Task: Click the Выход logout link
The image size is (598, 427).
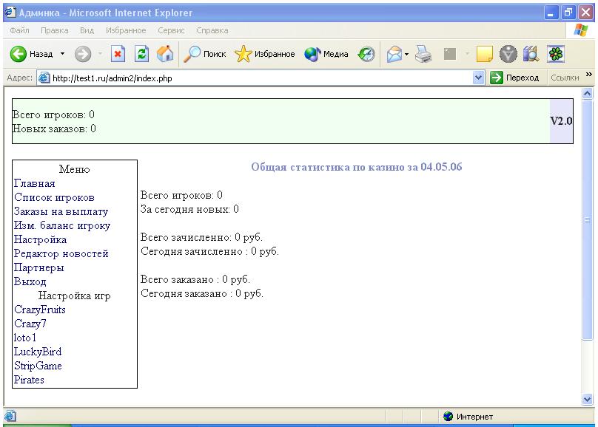Action: pos(30,281)
